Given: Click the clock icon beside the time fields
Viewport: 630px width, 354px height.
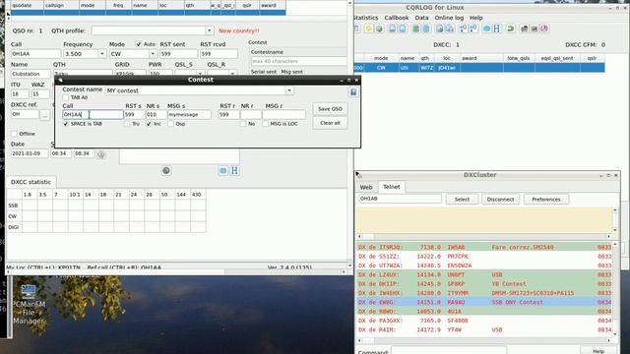Looking at the screenshot, I should point(100,153).
